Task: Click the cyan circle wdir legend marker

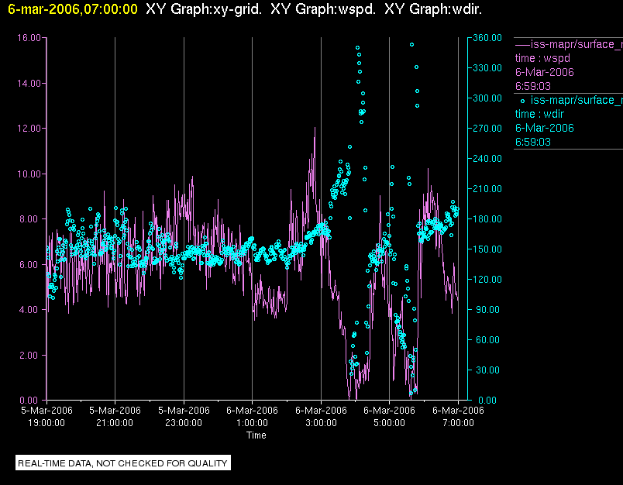Action: click(522, 101)
